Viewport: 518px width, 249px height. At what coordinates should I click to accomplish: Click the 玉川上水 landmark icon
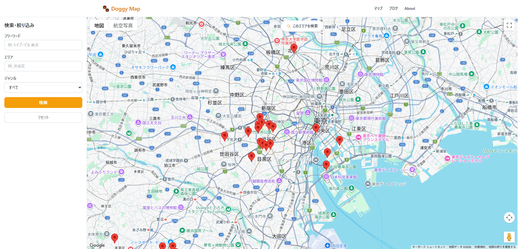click(190, 117)
